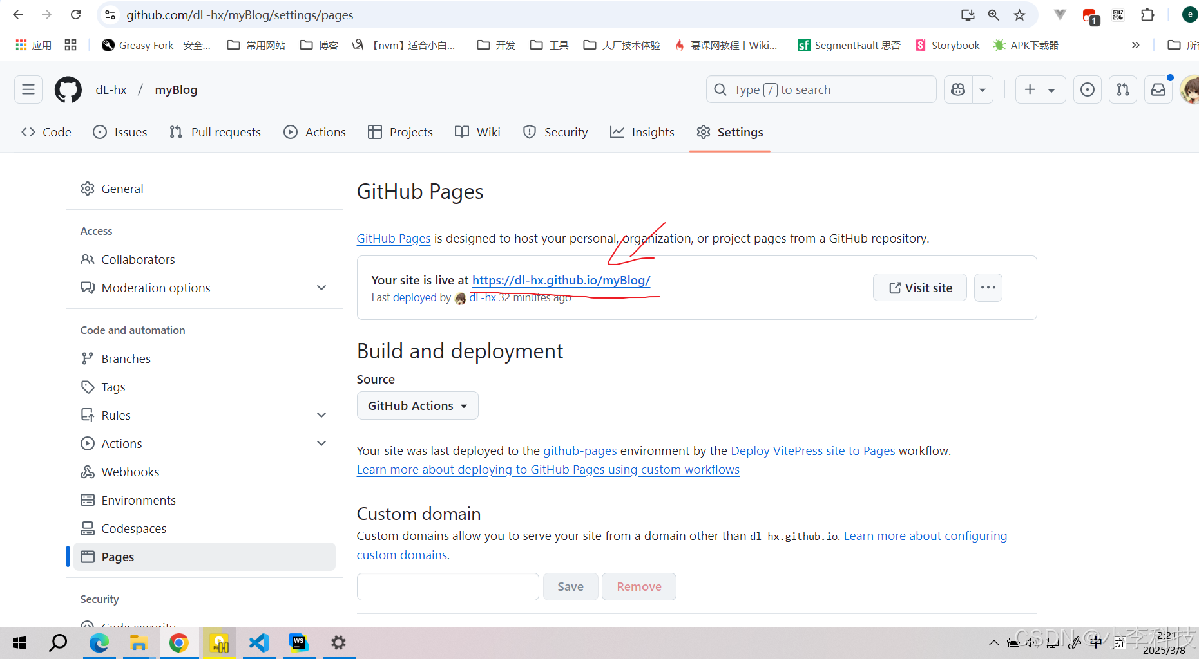
Task: Switch to the Issues tab
Action: [120, 132]
